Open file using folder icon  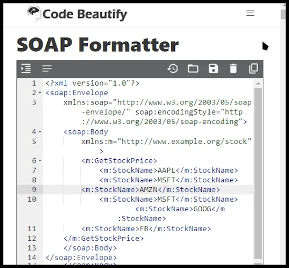[x=193, y=68]
